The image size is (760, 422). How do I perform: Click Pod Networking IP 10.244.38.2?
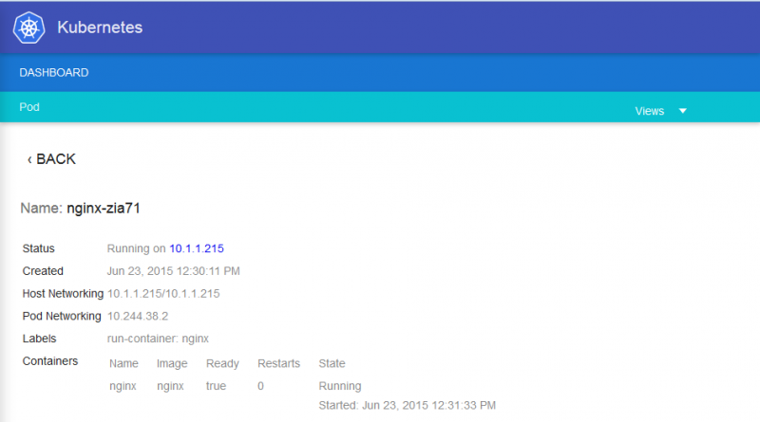138,316
